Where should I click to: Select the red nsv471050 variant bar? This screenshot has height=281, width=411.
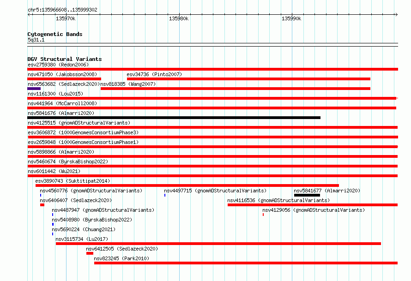(x=64, y=79)
